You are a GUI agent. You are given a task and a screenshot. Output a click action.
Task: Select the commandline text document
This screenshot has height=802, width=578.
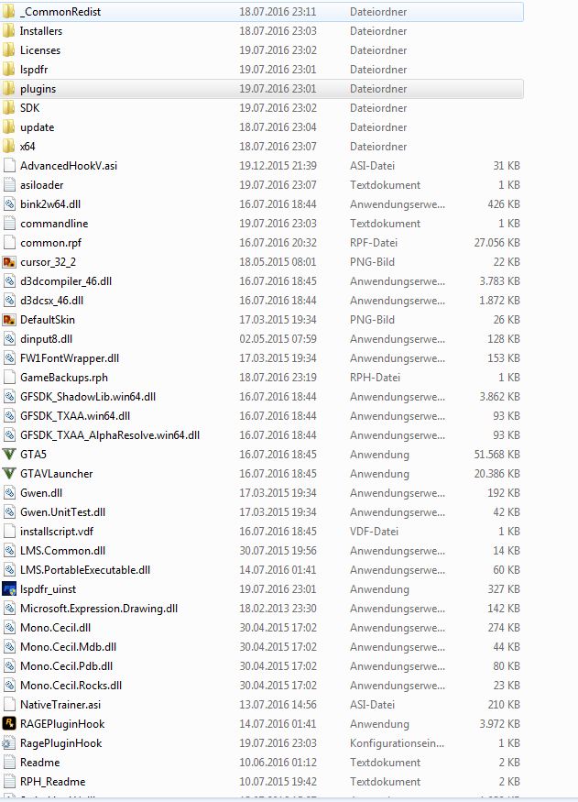pyautogui.click(x=262, y=224)
